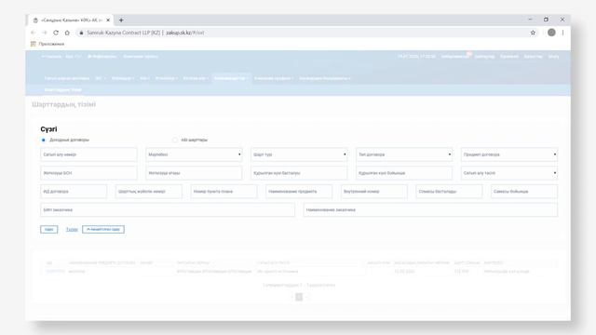
Task: Click the Номер пункта плана field
Action: tap(223, 192)
